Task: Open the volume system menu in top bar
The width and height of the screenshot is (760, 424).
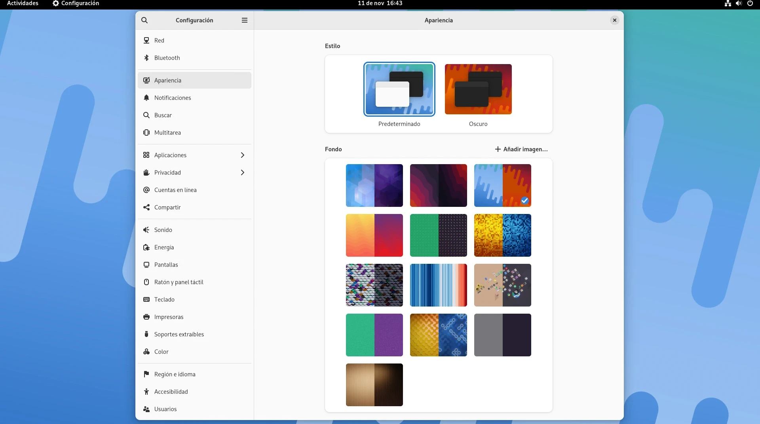Action: 739,3
